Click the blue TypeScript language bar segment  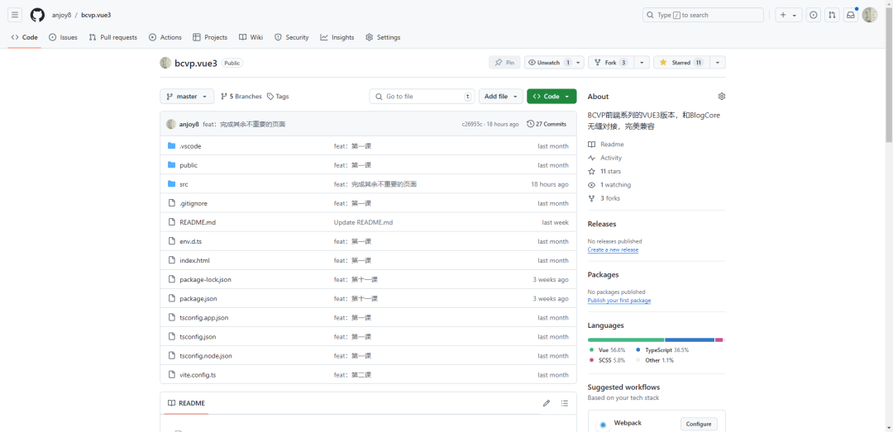tap(690, 339)
